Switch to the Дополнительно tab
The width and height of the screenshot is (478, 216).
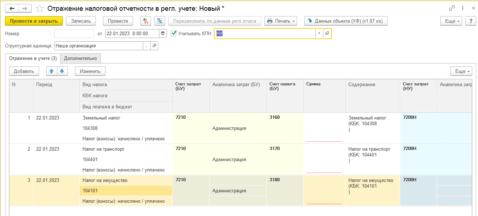coord(80,58)
